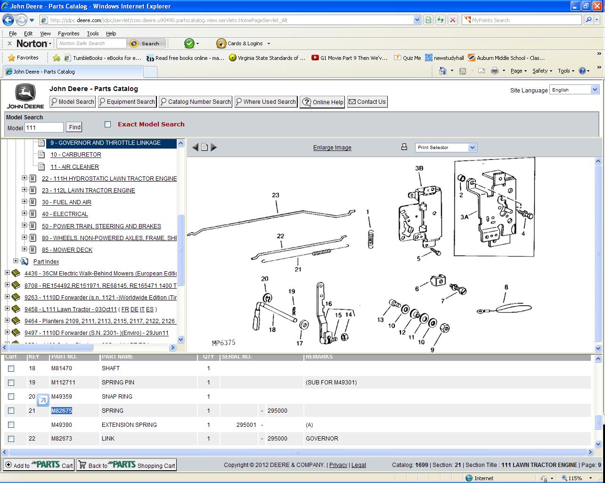Click the Privacy link in footer
Image resolution: width=605 pixels, height=483 pixels.
338,465
